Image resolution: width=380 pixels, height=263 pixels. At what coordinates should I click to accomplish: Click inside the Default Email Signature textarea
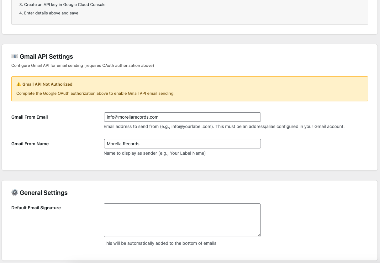click(182, 220)
